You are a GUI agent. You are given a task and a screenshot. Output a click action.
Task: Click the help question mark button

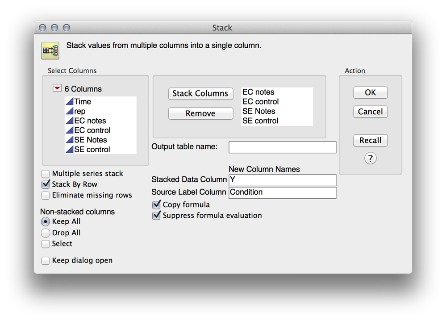click(371, 158)
